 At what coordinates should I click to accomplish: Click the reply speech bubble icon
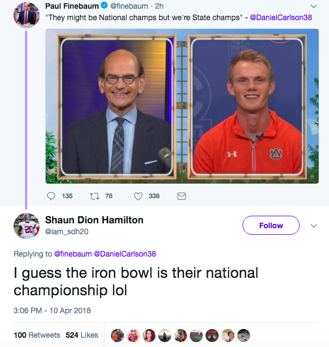(x=51, y=196)
